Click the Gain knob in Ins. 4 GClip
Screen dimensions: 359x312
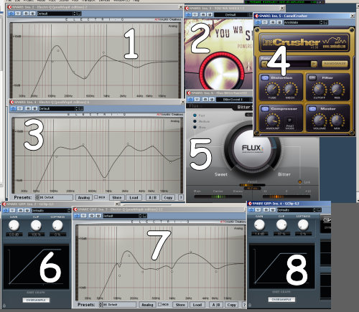point(259,225)
